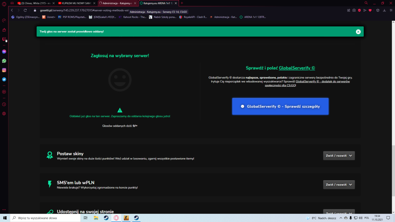Open the GX Control icon in the sidebar

(4, 21)
